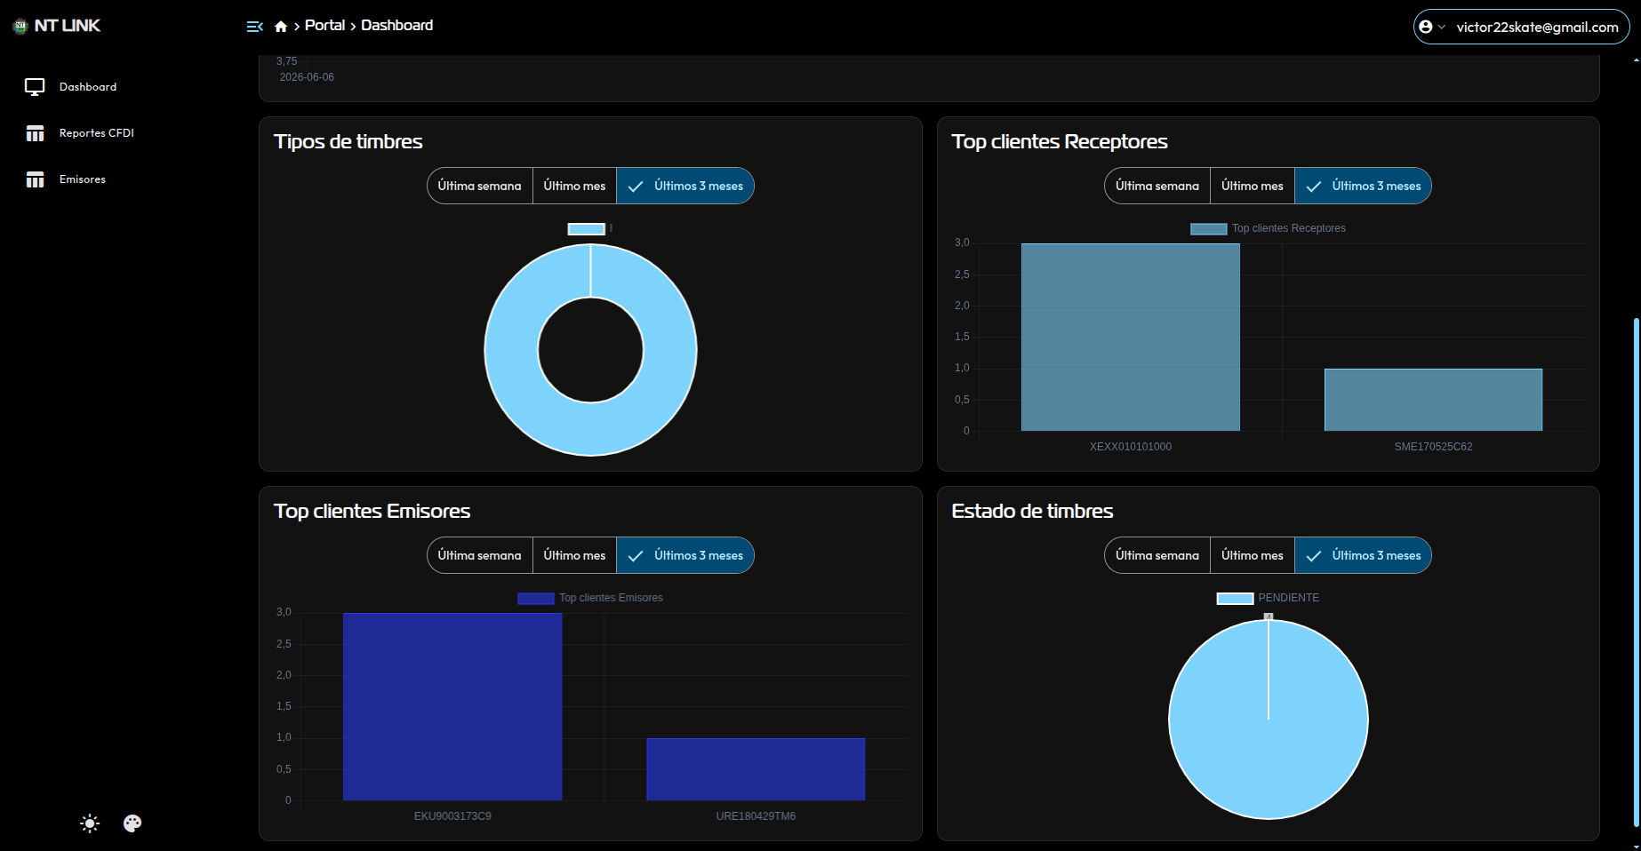Select Última semana in Top clientes Receptores

tap(1157, 186)
